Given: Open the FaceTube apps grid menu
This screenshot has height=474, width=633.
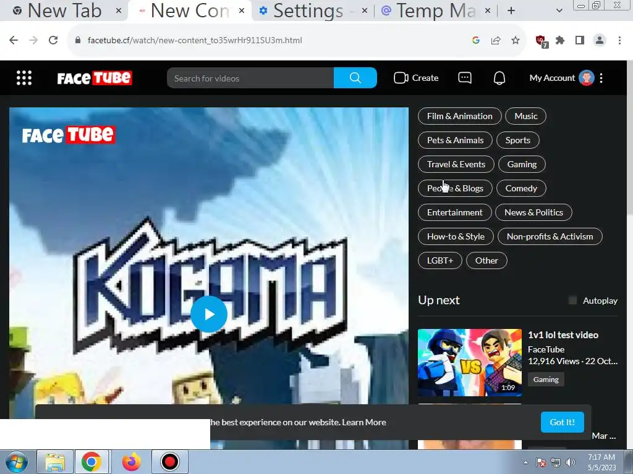Looking at the screenshot, I should point(24,78).
